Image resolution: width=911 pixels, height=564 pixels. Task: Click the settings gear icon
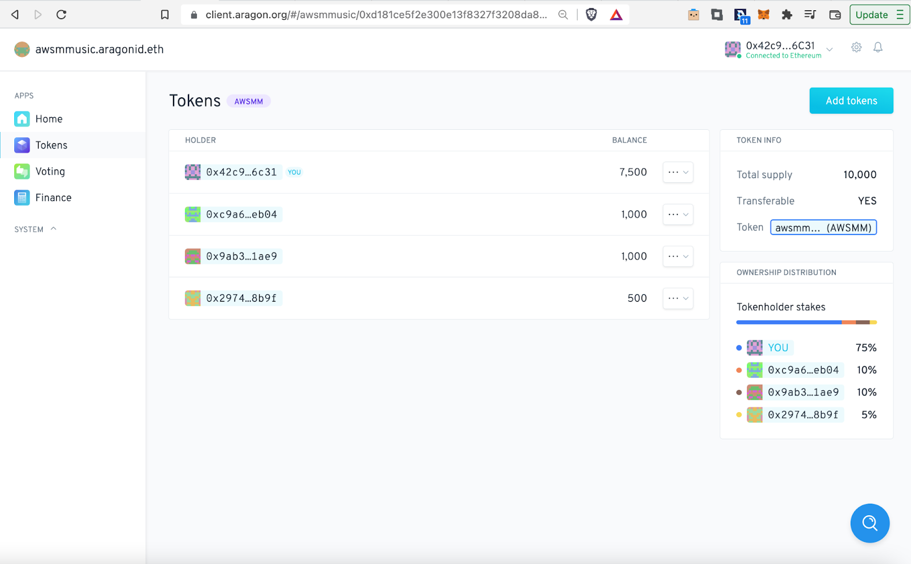(x=856, y=48)
